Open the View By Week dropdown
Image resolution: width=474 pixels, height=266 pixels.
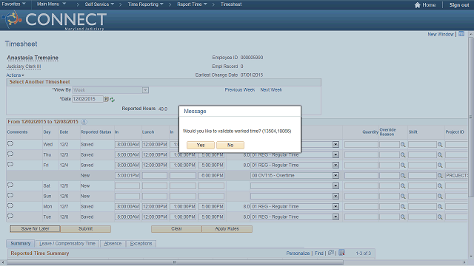coord(110,90)
